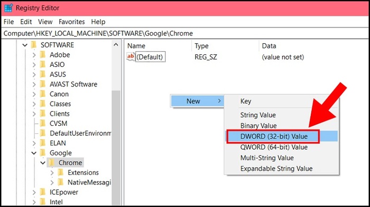The image size is (370, 207).
Task: Select the (Default) value entry
Action: [x=151, y=57]
